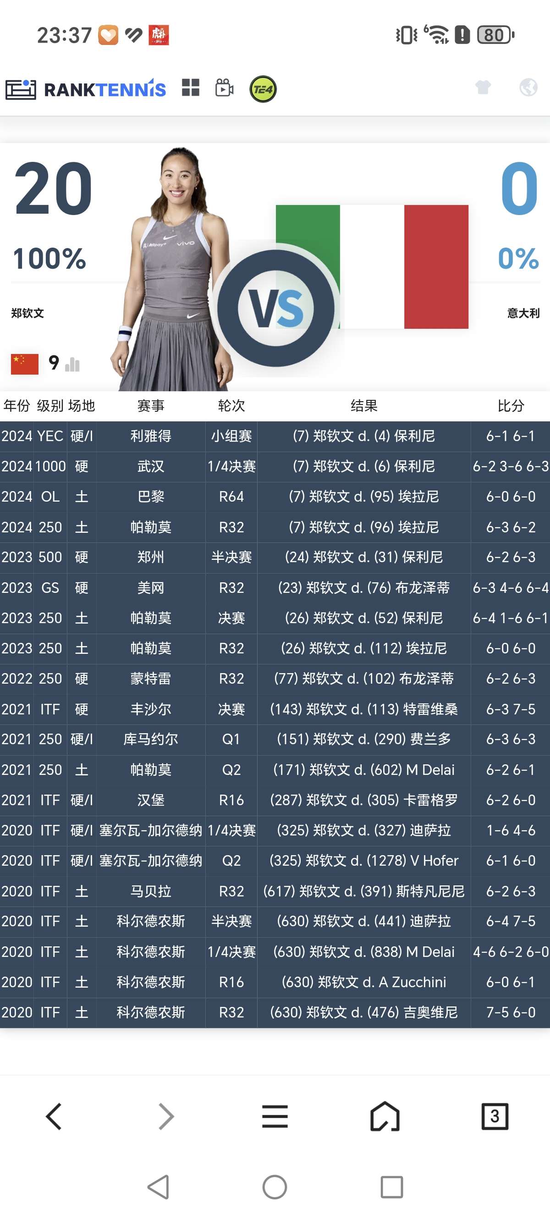Image resolution: width=550 pixels, height=1216 pixels.
Task: Tap browser home icon
Action: pyautogui.click(x=385, y=1117)
